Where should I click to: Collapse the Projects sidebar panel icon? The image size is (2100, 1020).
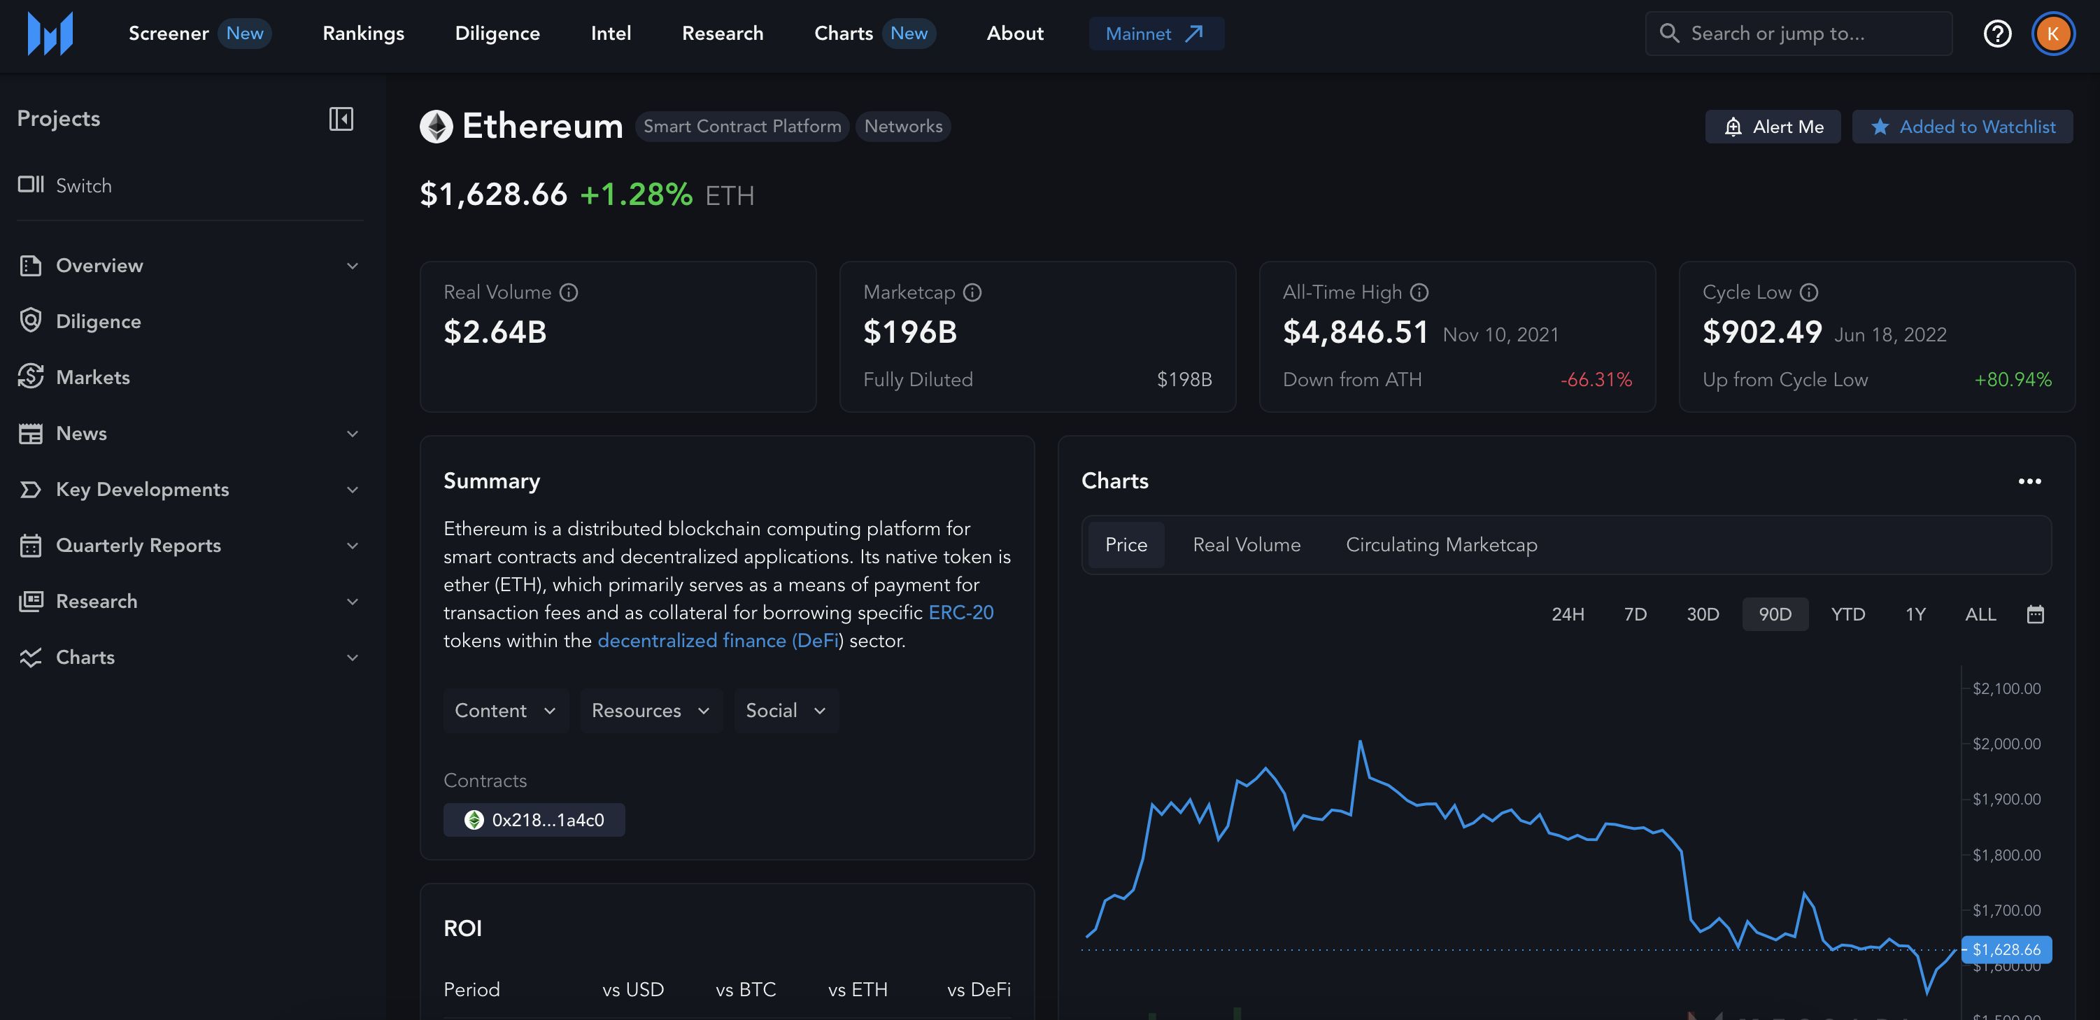pyautogui.click(x=341, y=119)
